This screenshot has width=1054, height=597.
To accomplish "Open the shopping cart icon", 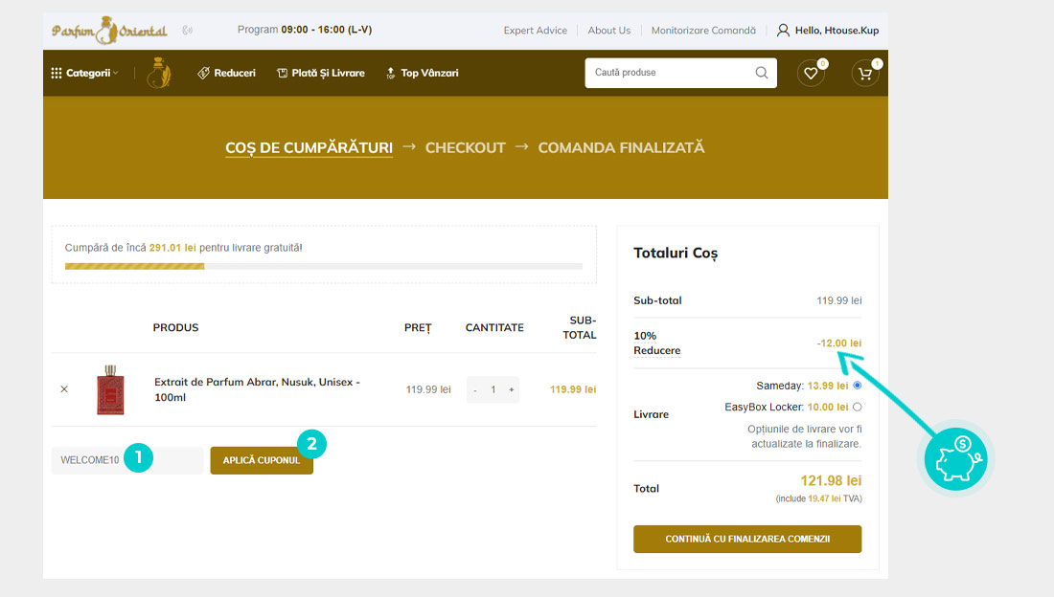I will 864,74.
